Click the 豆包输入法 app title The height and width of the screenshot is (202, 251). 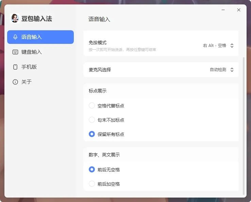click(37, 19)
